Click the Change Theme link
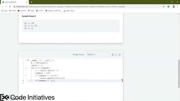 [x=78, y=54]
